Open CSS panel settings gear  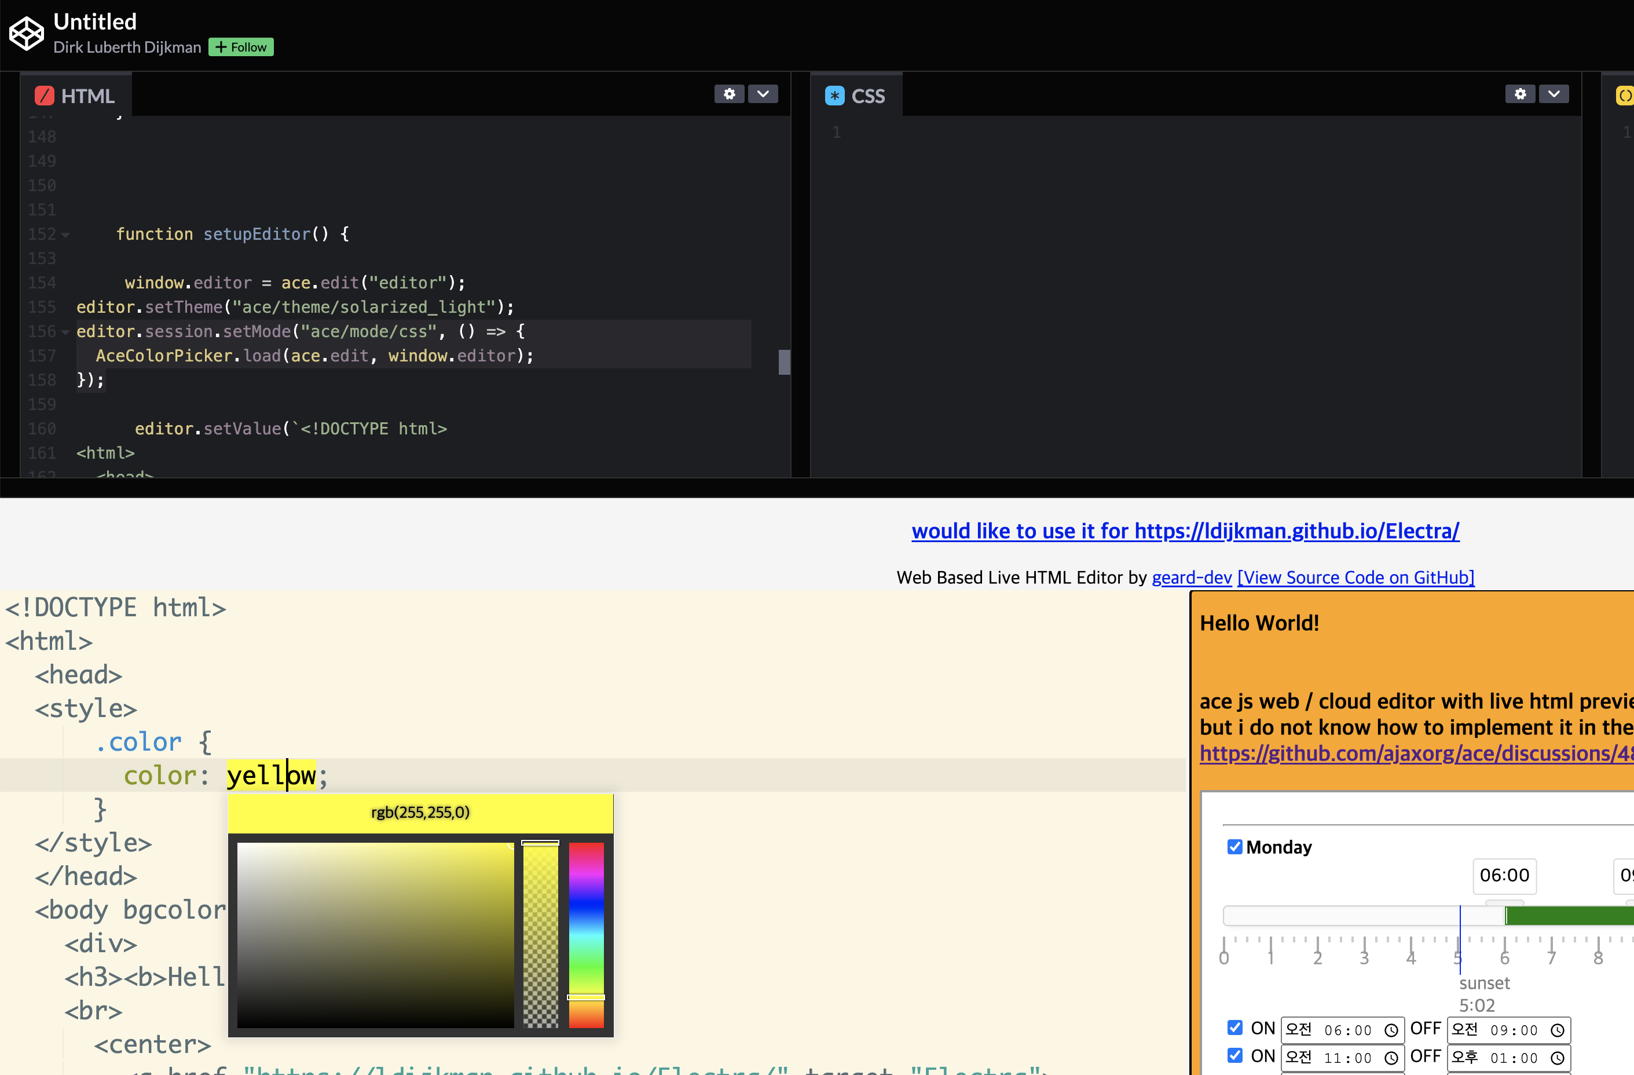point(1519,93)
